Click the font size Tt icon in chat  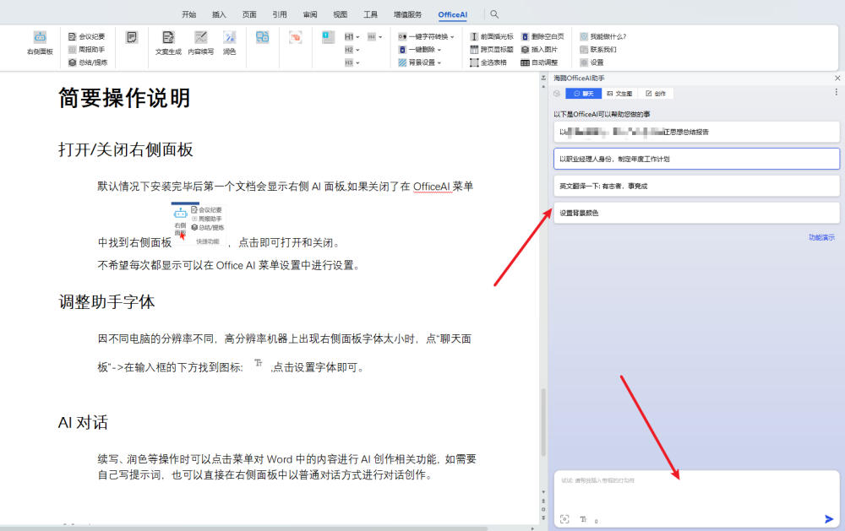(x=583, y=519)
